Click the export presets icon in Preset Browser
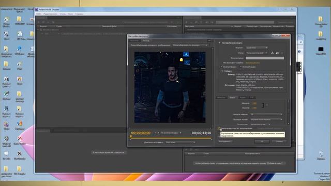Image resolution: width=331 pixels, height=186 pixels. tap(212, 22)
